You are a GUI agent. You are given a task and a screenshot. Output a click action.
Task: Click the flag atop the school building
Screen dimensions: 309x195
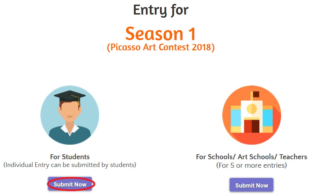256,94
